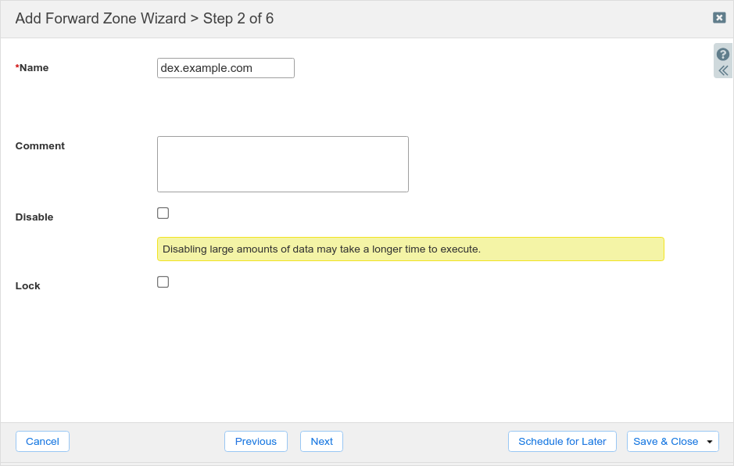Open help via the question mark icon
Image resolution: width=734 pixels, height=466 pixels.
tap(723, 55)
